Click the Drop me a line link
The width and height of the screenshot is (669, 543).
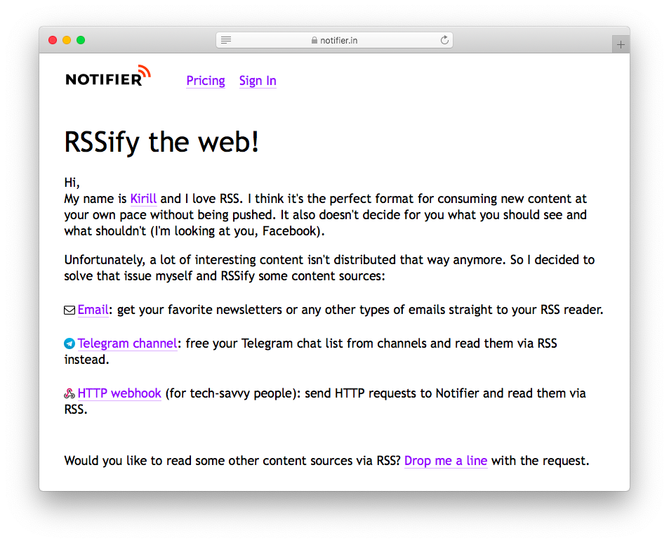click(x=446, y=461)
